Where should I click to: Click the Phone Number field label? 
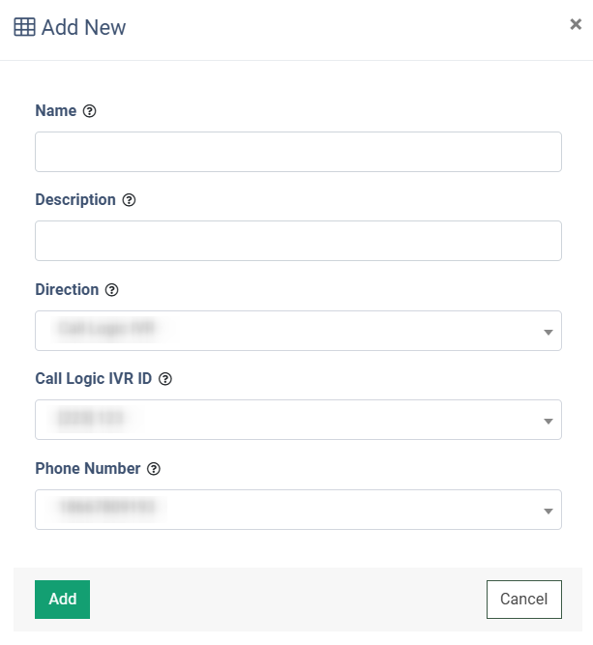coord(88,469)
